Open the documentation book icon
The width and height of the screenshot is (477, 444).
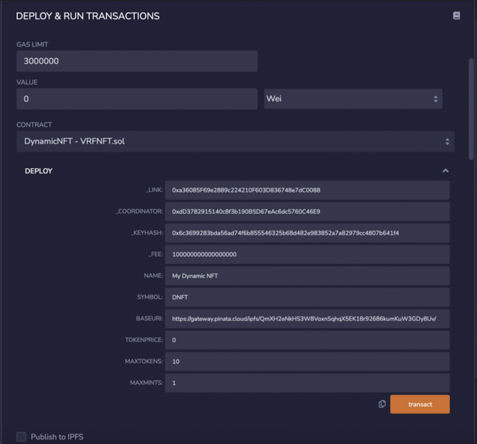click(x=456, y=16)
